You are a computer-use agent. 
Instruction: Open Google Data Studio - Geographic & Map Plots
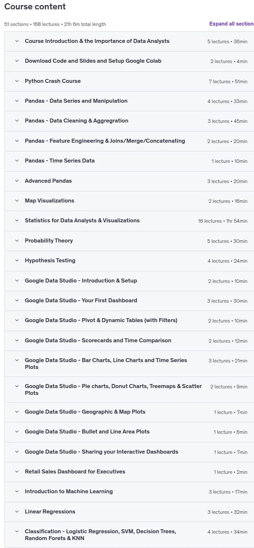coord(85,412)
